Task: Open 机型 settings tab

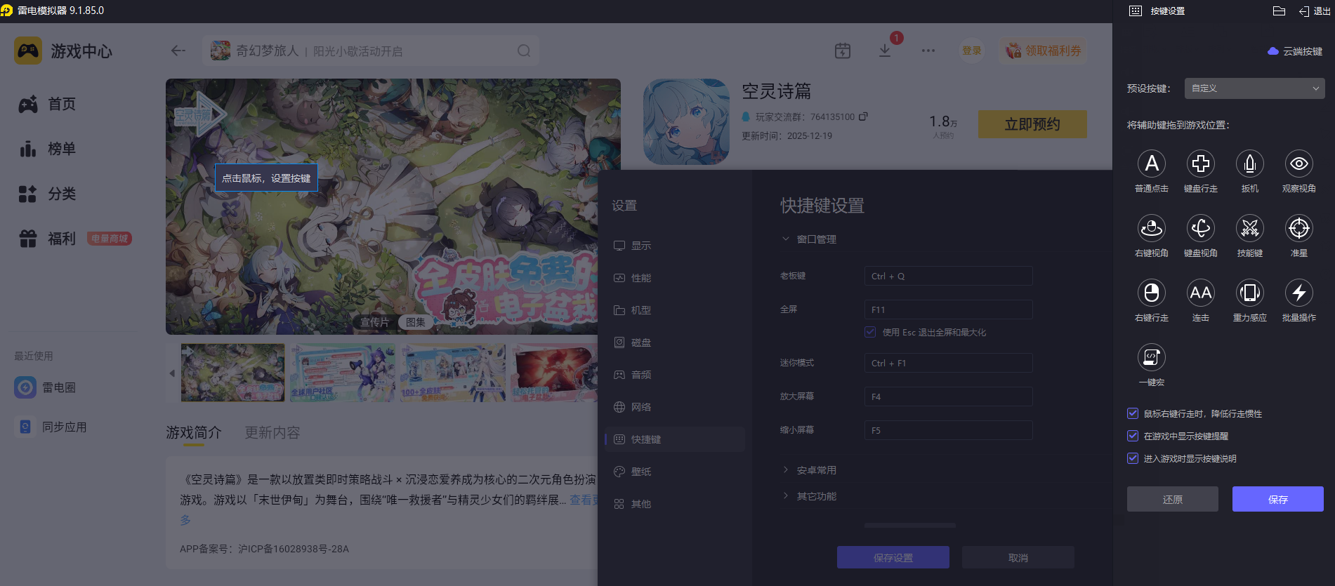Action: (675, 310)
